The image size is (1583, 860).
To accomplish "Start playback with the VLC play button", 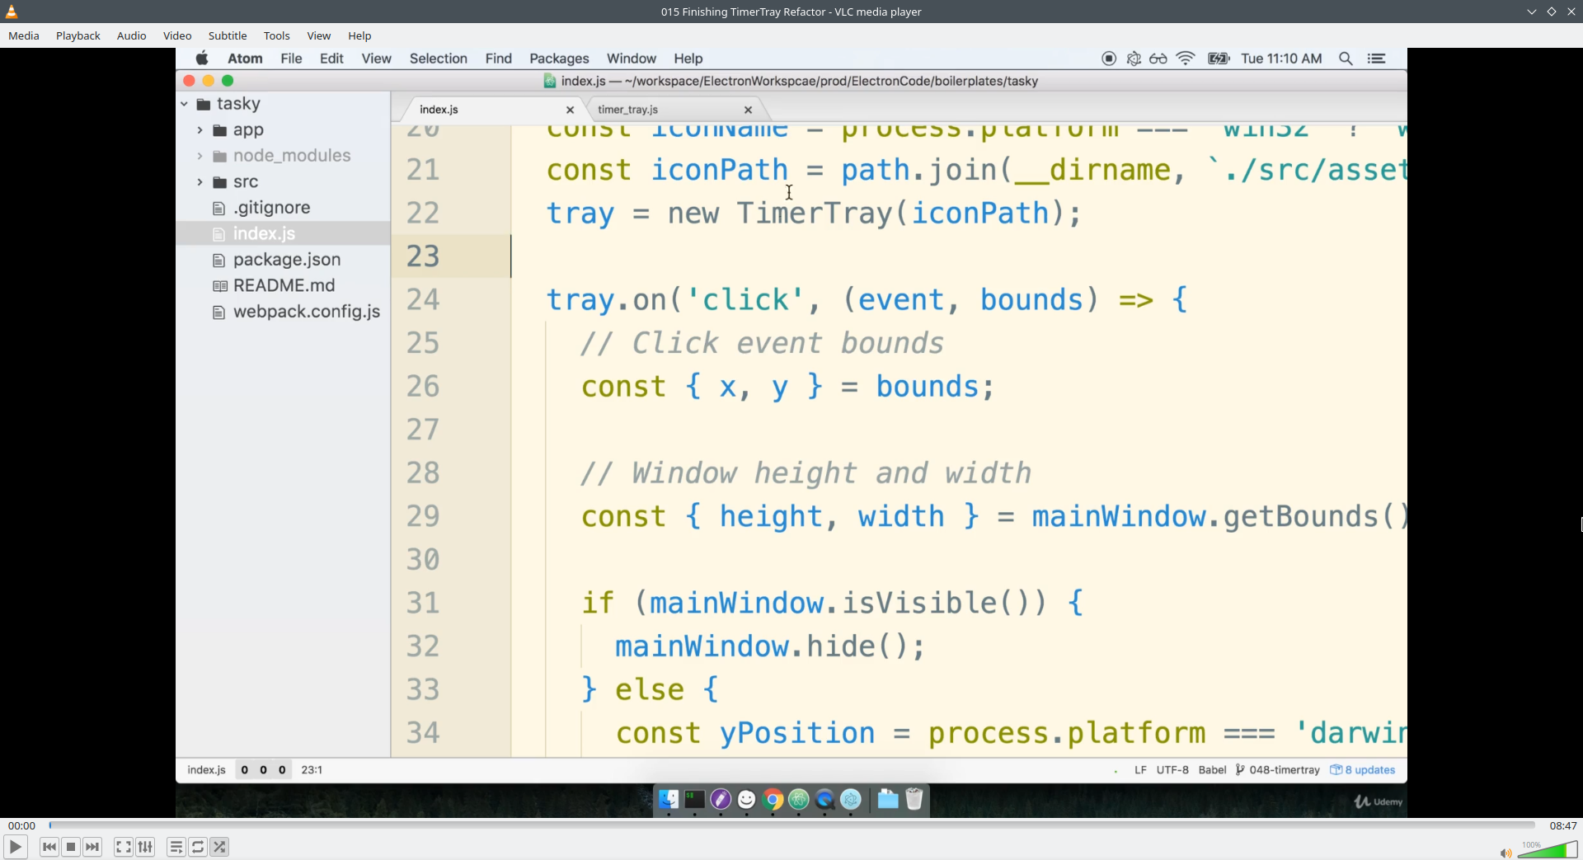I will [15, 847].
